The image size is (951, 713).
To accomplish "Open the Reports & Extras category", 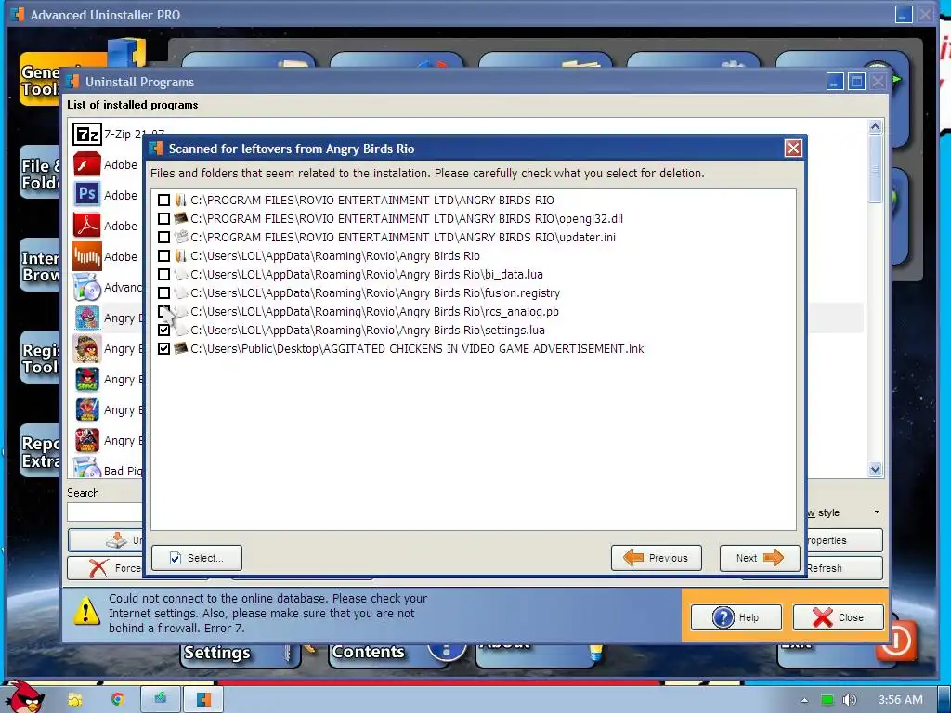I will point(40,452).
